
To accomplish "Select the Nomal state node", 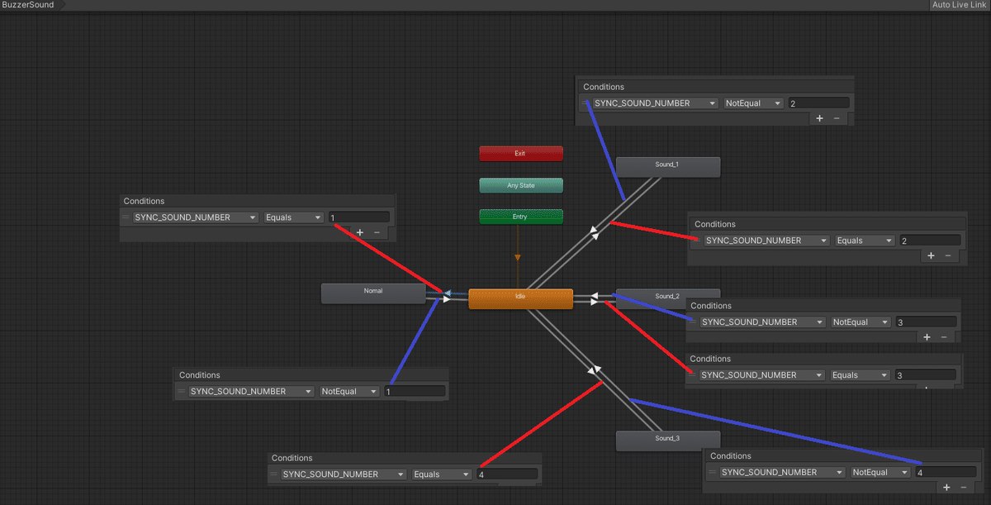I will 373,293.
